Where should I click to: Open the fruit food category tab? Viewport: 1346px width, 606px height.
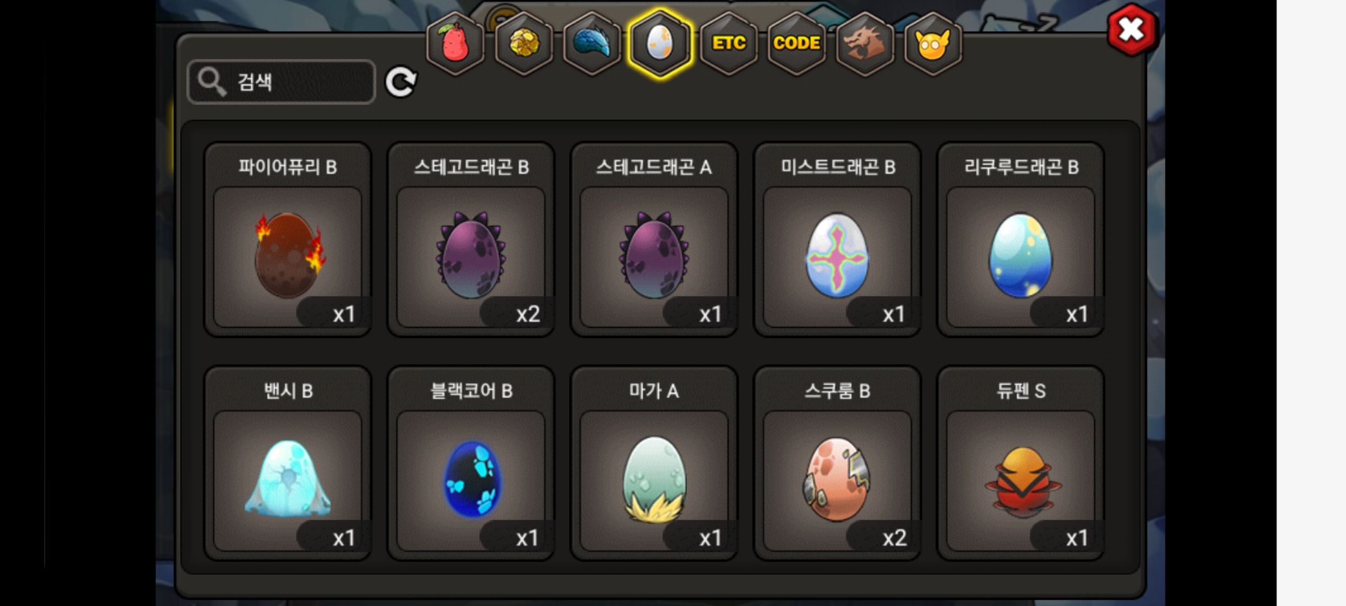pyautogui.click(x=455, y=43)
